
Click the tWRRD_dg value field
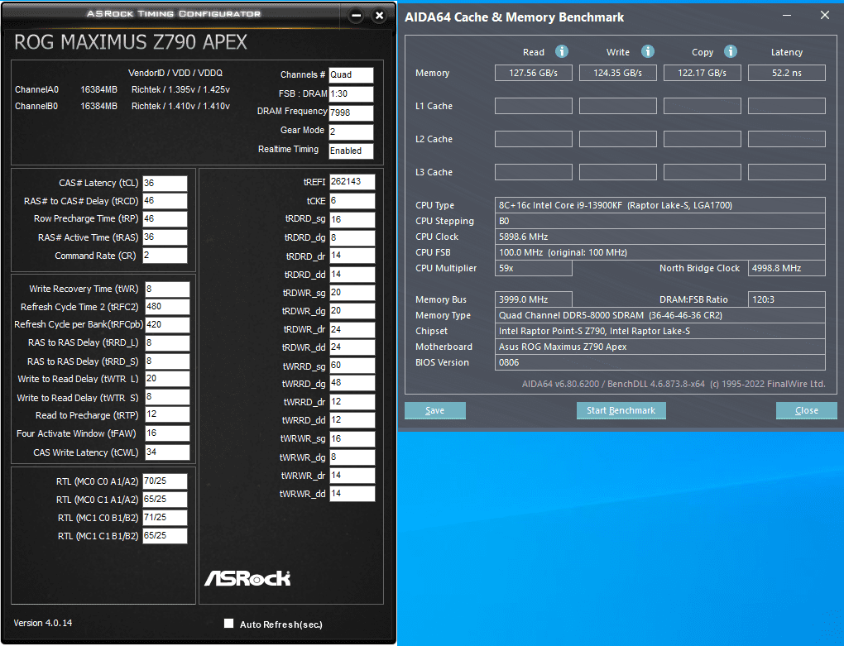[x=352, y=384]
